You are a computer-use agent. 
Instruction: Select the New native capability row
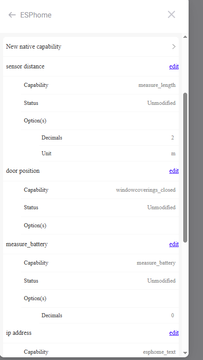point(91,47)
